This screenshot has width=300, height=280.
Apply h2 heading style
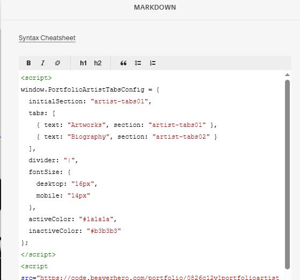(x=97, y=63)
